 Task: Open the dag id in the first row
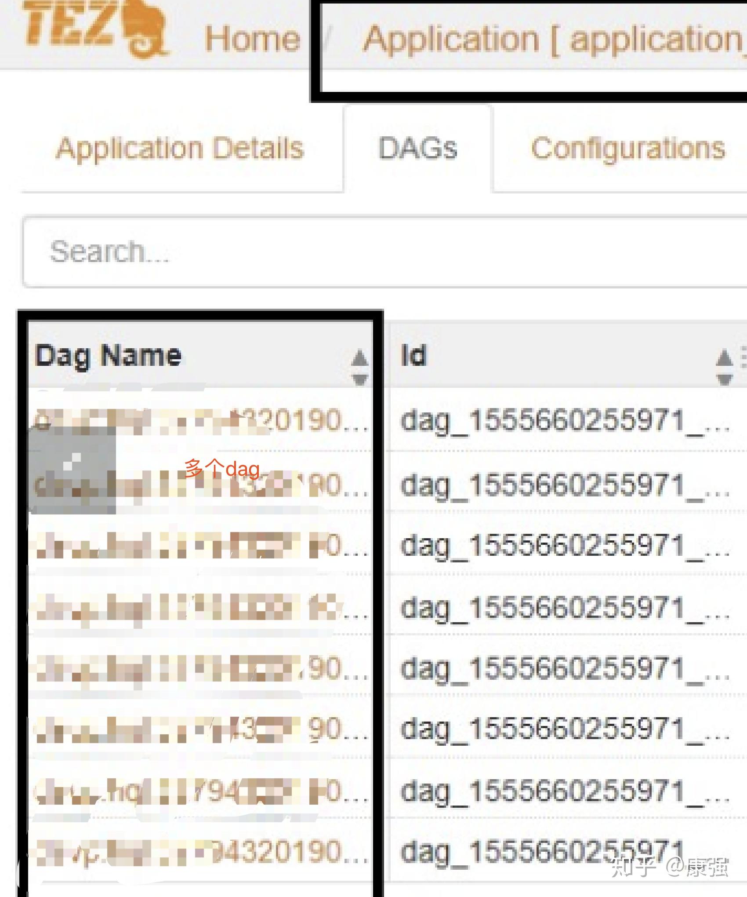(565, 421)
